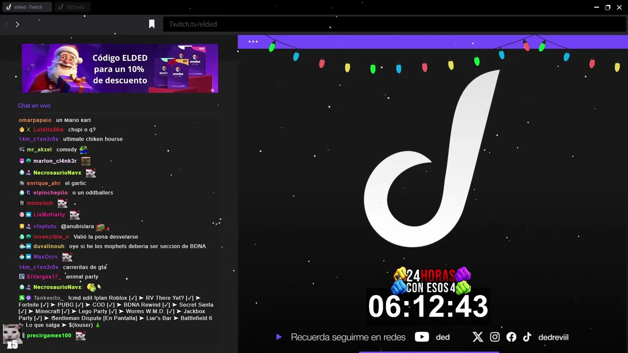
Task: Open the three-dots menu on purple bar
Action: pos(253,42)
